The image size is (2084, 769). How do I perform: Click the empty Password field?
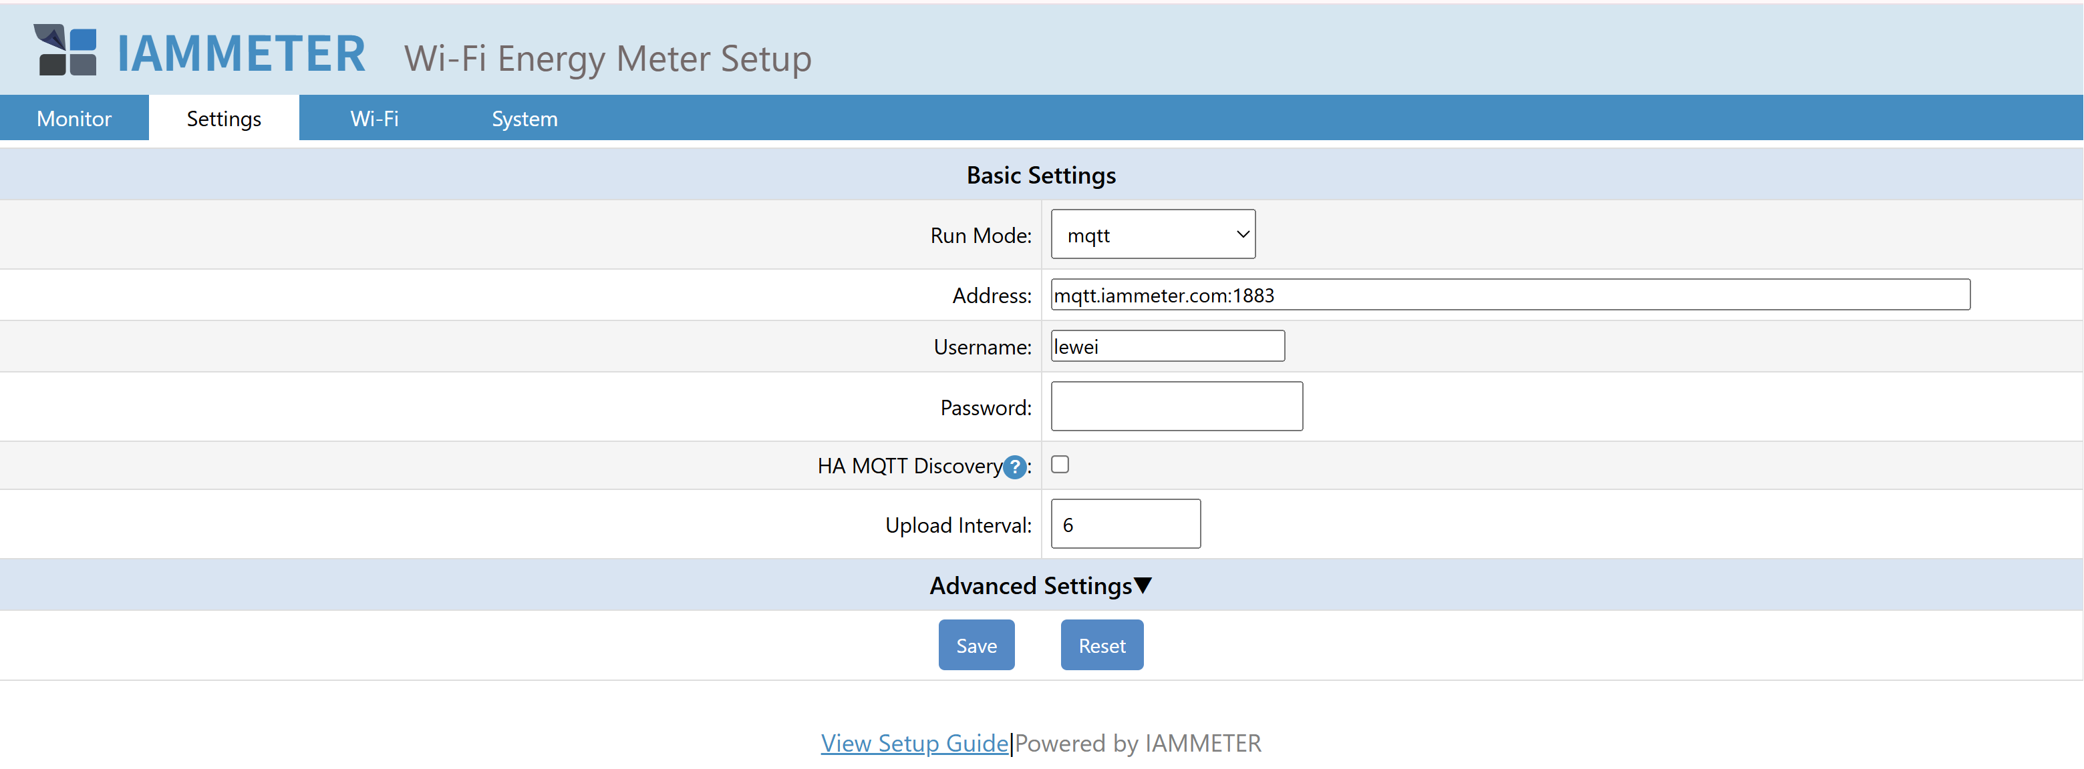coord(1175,406)
